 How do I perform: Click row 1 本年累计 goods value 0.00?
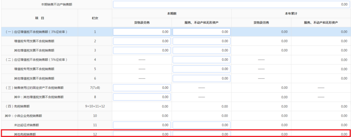coord(284,32)
